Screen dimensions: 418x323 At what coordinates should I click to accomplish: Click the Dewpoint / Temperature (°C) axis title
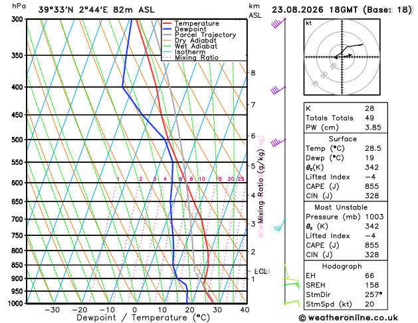[x=143, y=318]
